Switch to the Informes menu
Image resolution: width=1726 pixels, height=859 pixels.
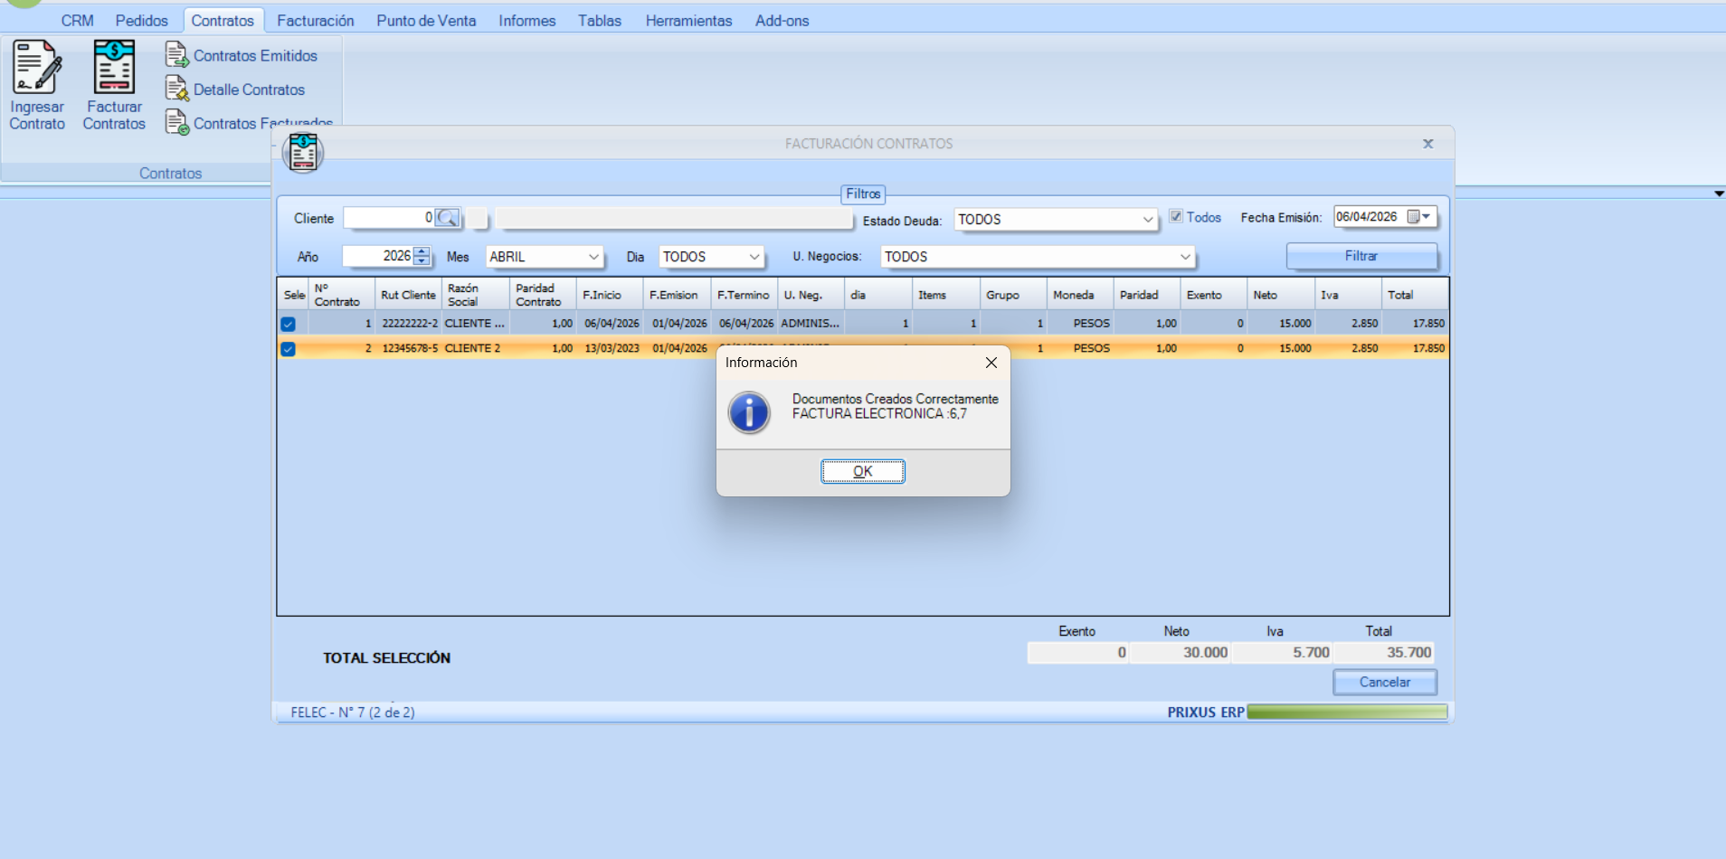pos(526,21)
